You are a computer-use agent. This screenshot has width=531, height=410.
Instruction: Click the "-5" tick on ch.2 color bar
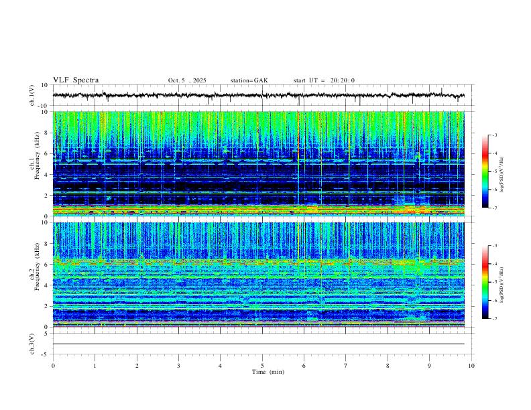pos(494,282)
